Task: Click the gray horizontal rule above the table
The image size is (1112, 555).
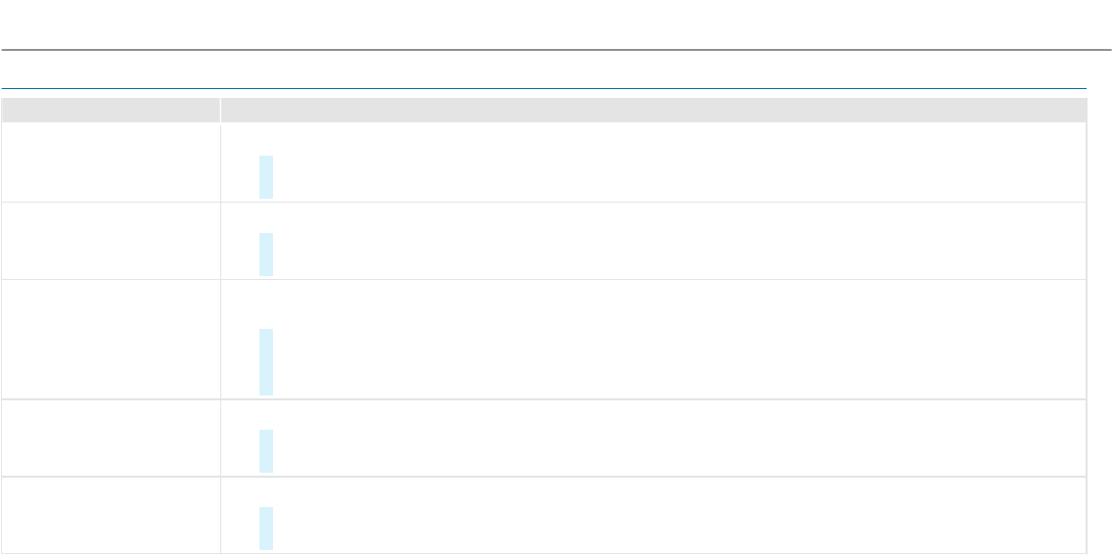Action: [556, 49]
